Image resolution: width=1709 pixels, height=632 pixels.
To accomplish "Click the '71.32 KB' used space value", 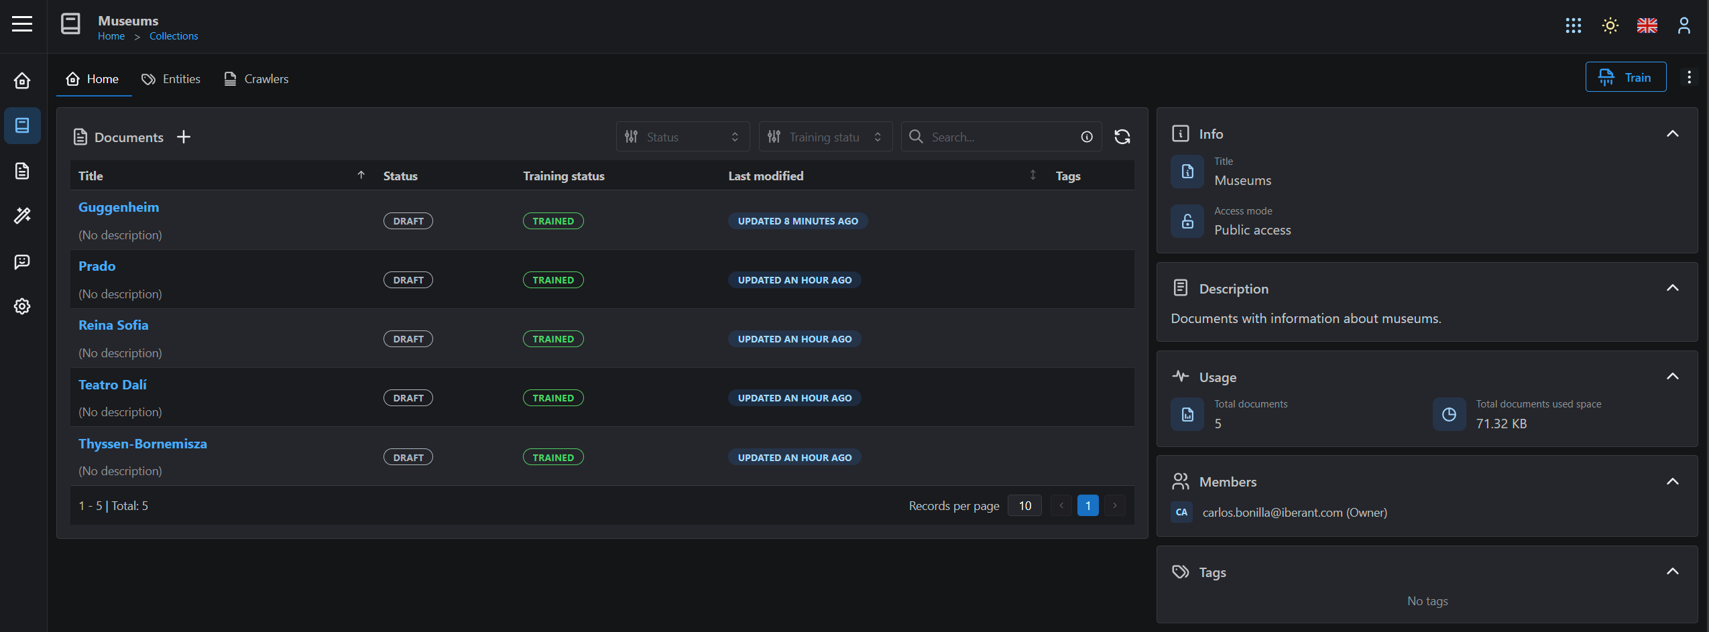I will (x=1501, y=424).
